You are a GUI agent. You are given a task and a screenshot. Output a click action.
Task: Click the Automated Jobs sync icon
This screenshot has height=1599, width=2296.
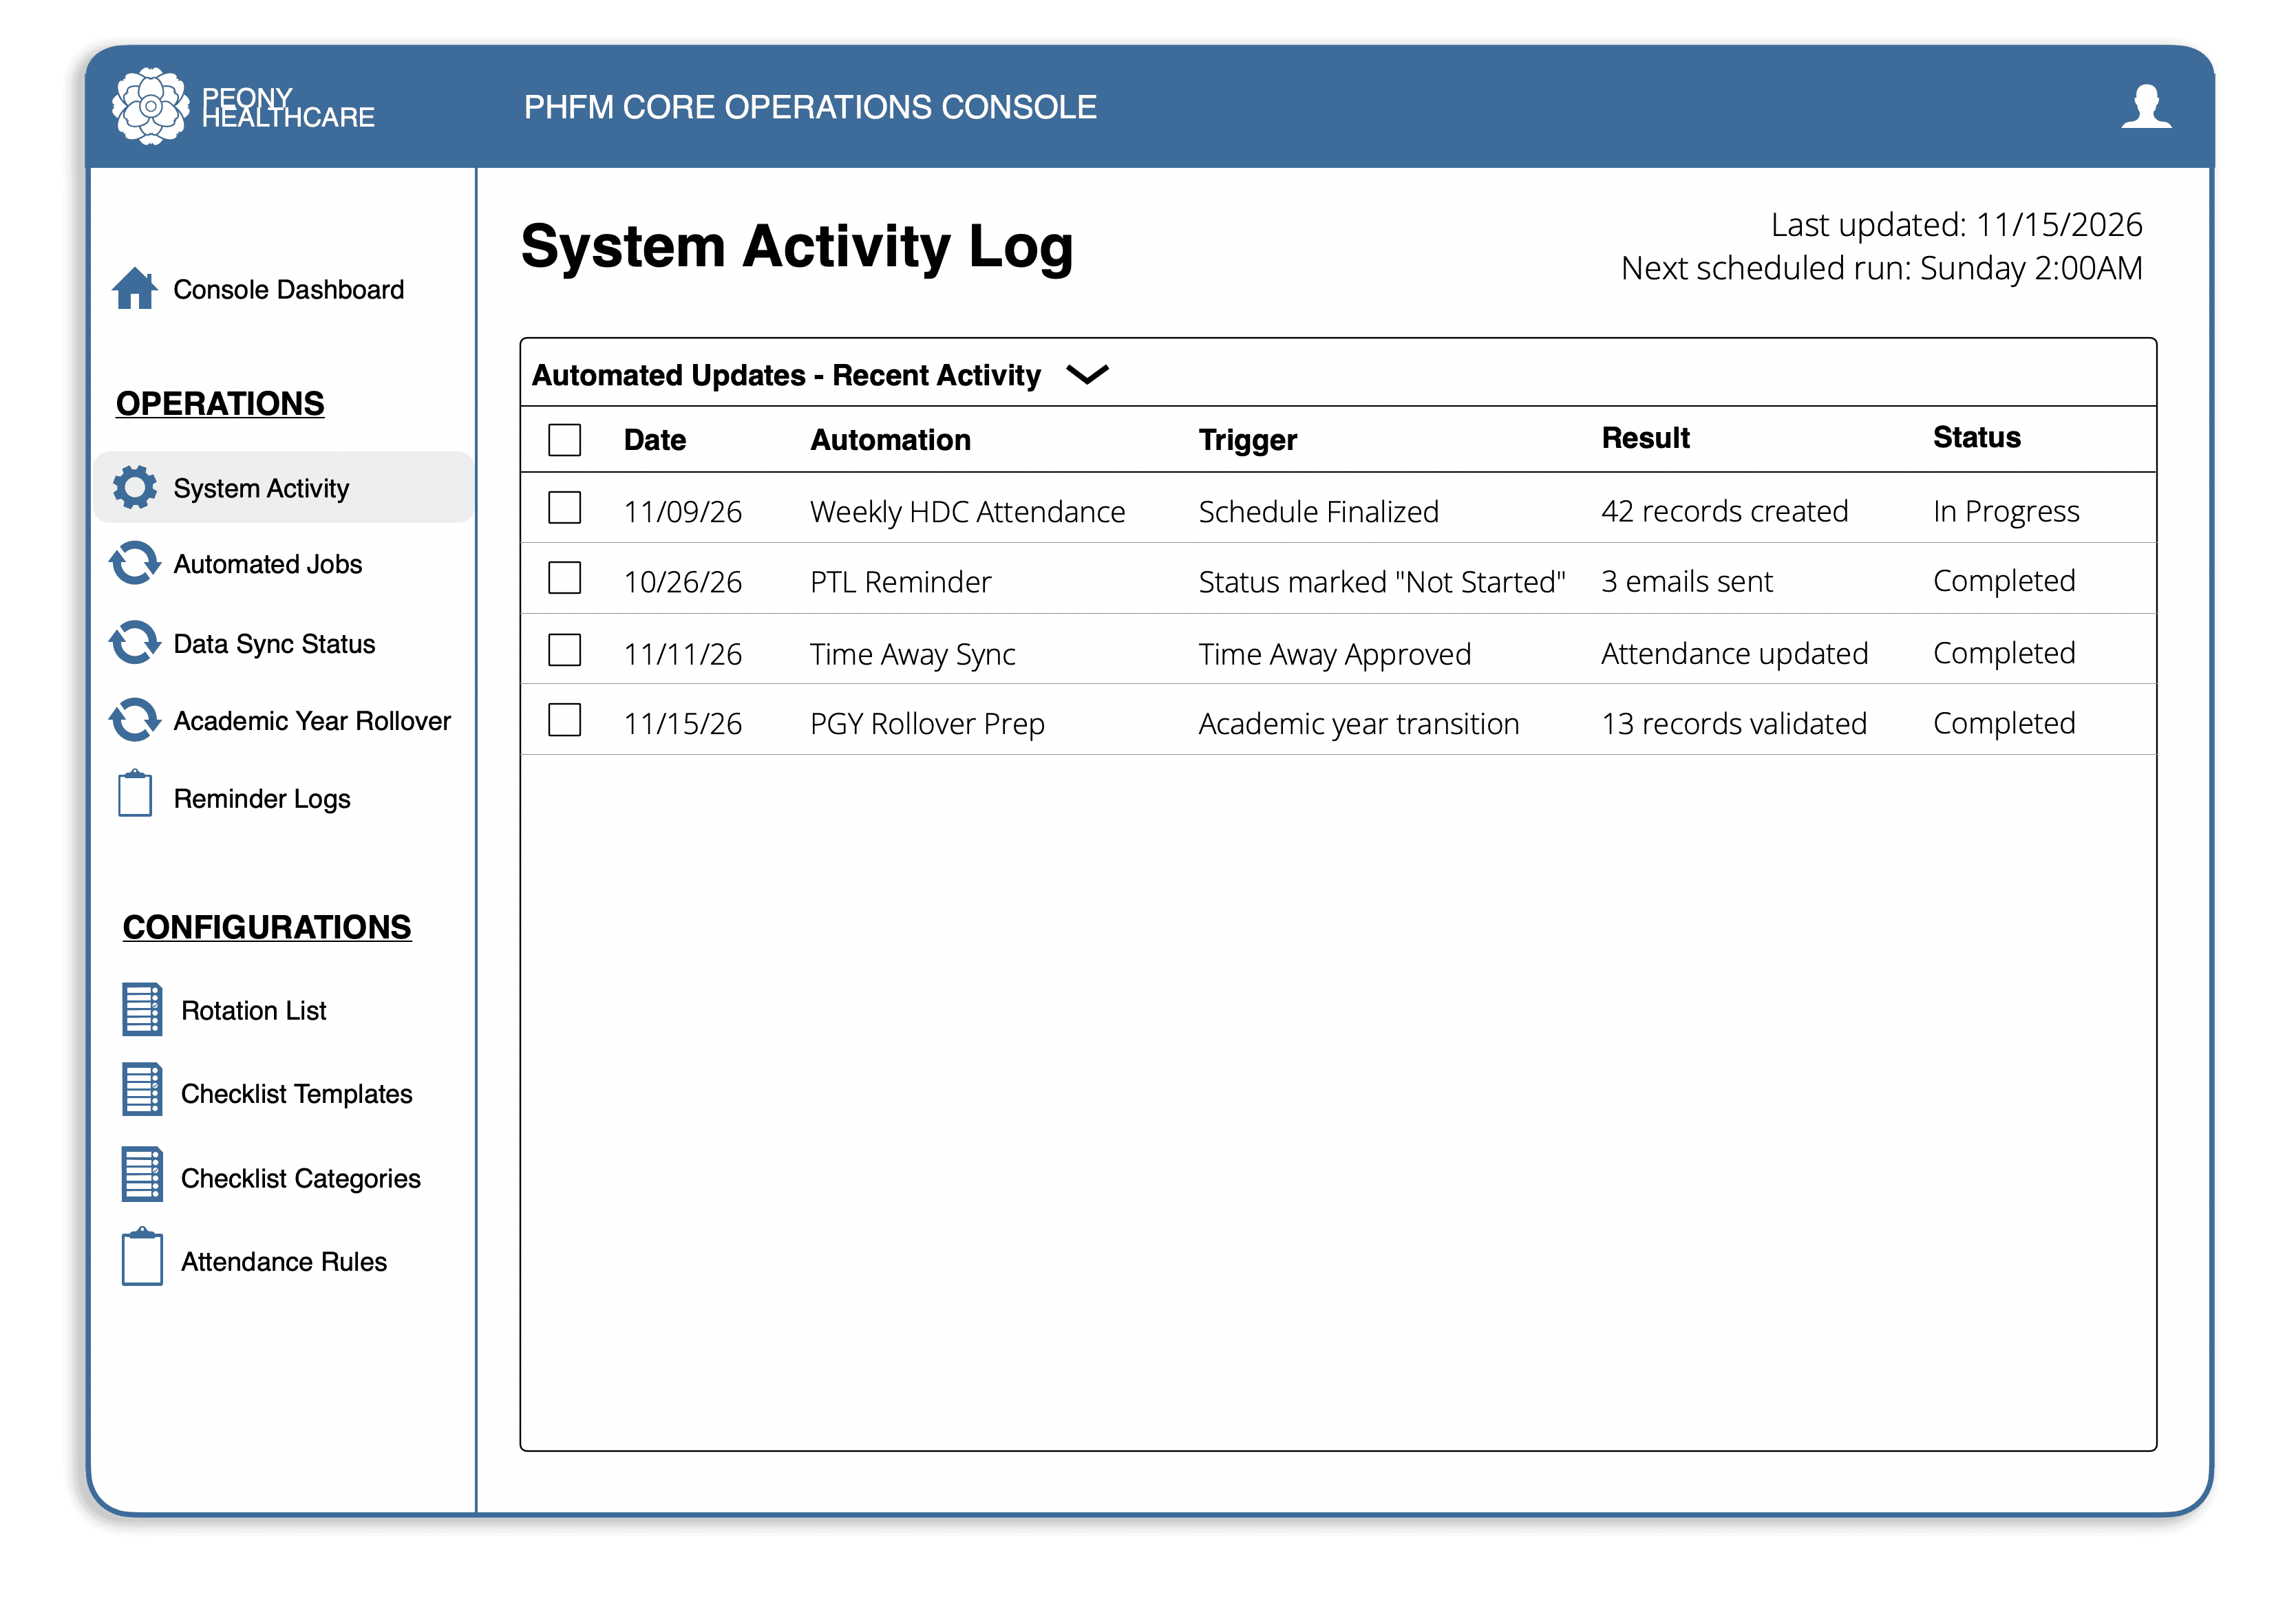tap(134, 563)
